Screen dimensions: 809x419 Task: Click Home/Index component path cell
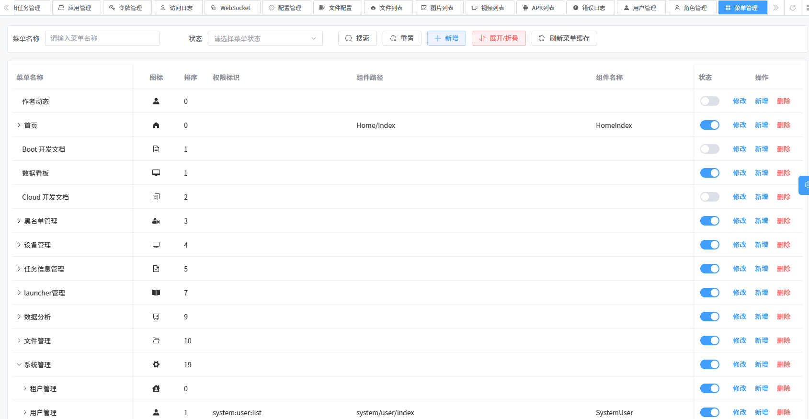(x=376, y=125)
